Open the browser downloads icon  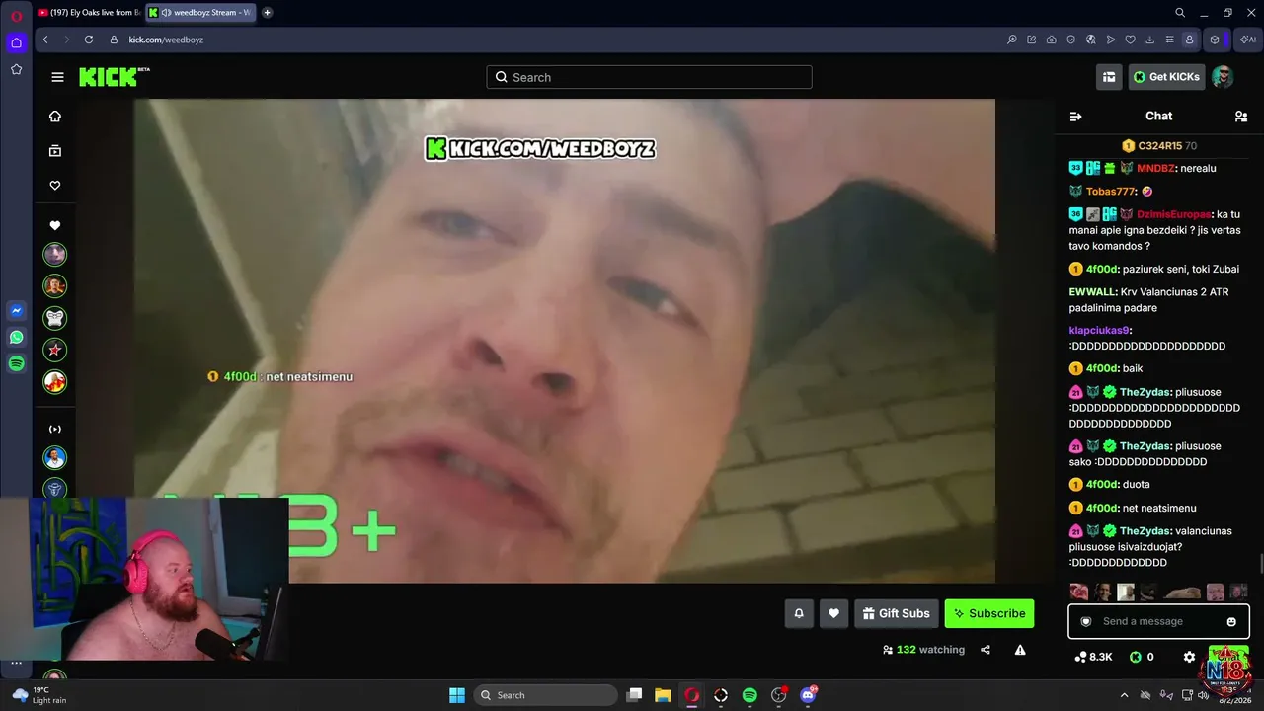point(1150,39)
